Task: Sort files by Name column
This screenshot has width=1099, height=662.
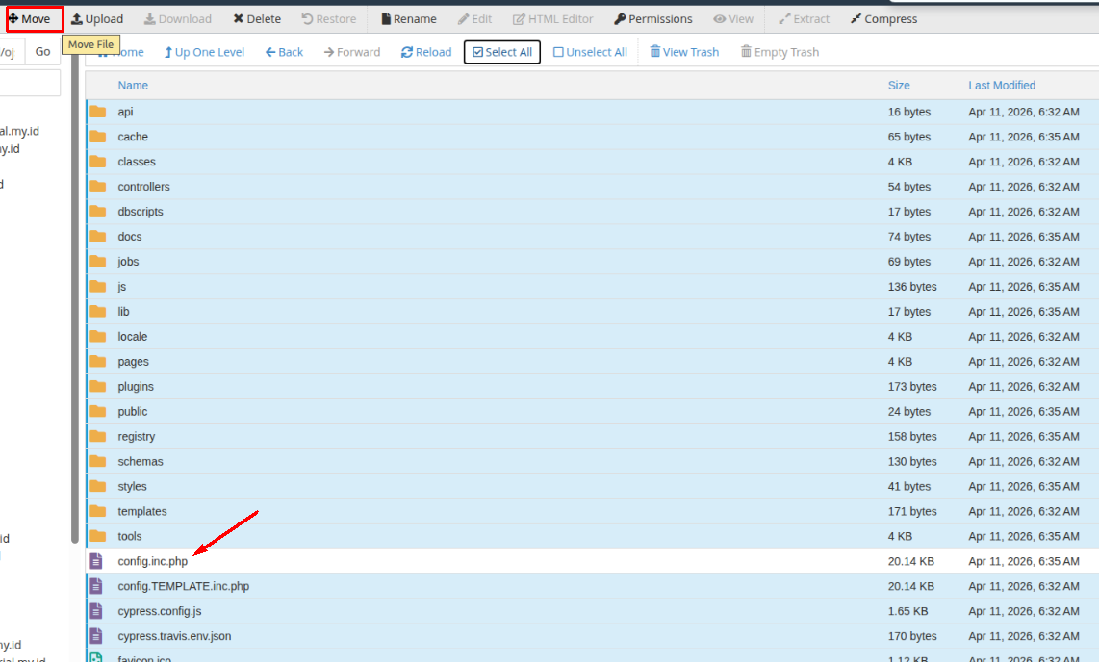Action: [x=133, y=86]
